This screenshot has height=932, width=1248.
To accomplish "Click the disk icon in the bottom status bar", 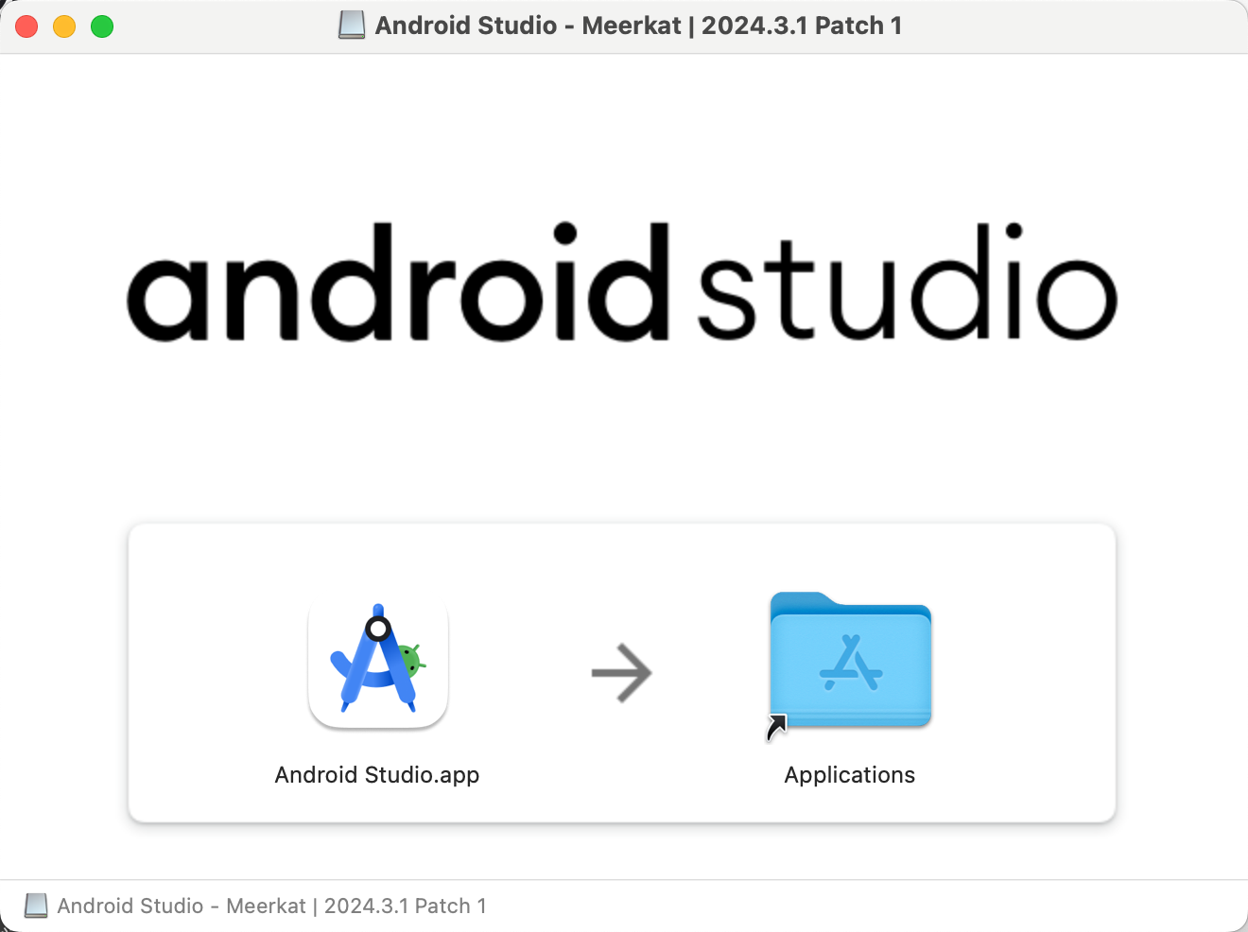I will pos(36,905).
